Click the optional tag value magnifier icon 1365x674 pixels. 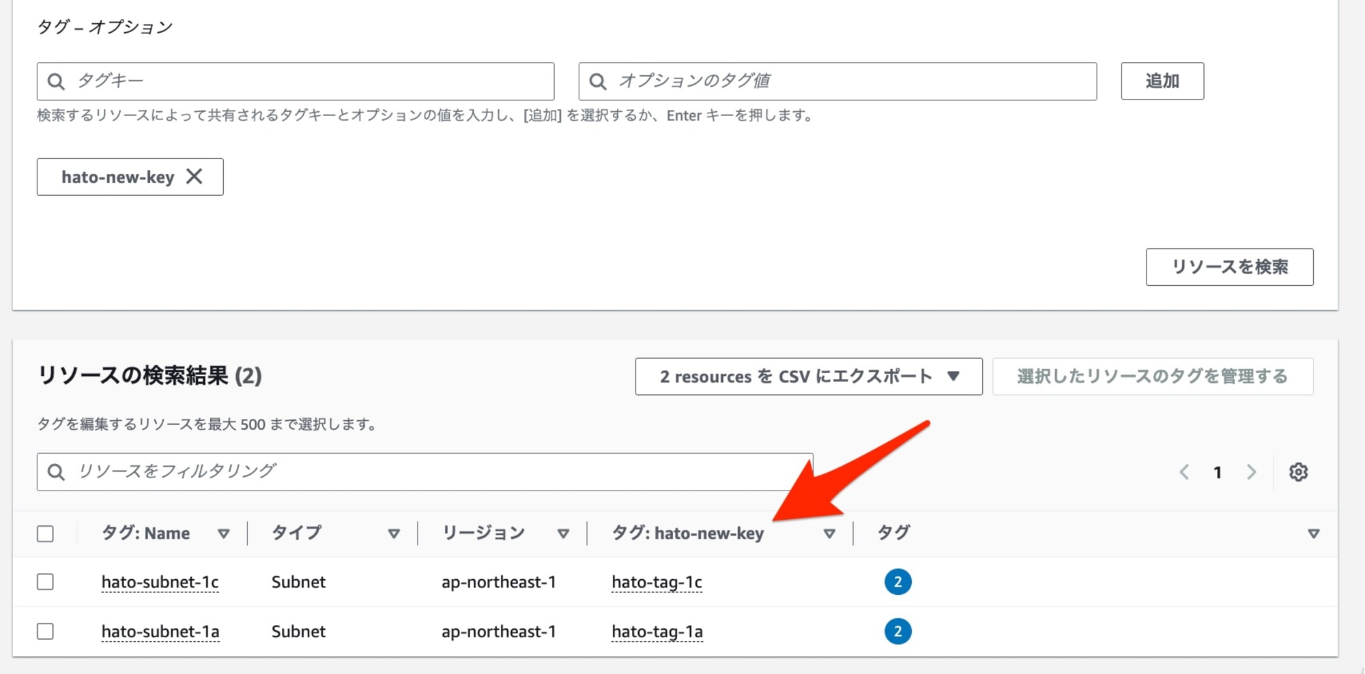click(598, 82)
